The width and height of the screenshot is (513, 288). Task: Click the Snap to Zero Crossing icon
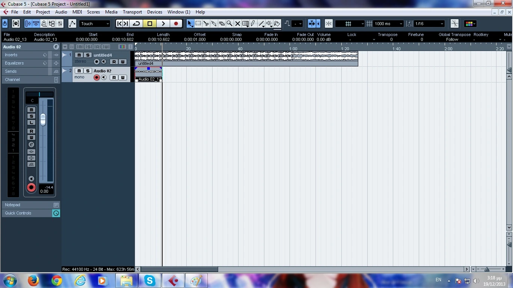tap(454, 24)
